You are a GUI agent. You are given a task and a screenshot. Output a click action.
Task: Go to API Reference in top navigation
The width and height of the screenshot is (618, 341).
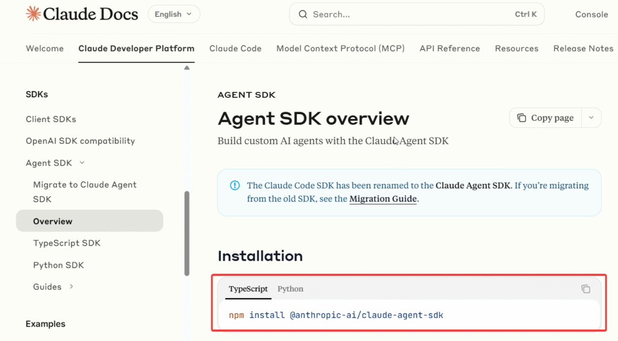[450, 48]
